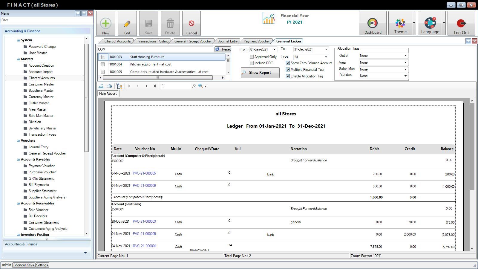
Task: Export the report using the export icon
Action: coord(101,86)
